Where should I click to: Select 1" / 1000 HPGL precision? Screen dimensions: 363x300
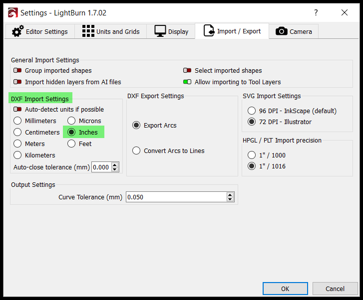point(252,155)
